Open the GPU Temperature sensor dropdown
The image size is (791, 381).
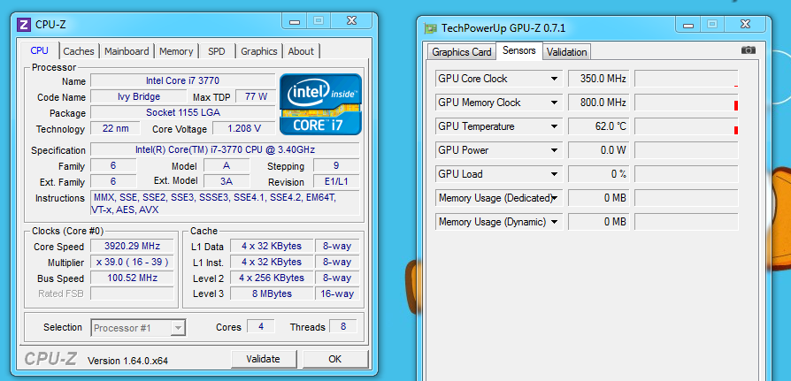click(x=554, y=126)
